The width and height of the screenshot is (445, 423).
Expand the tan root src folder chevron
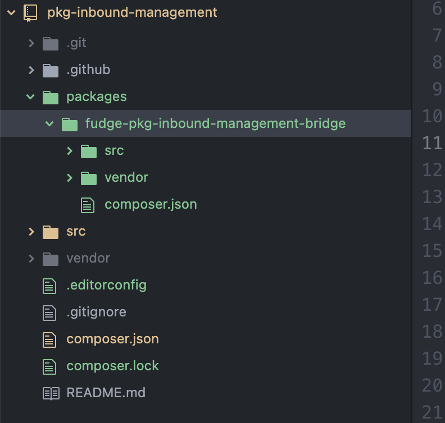(31, 232)
